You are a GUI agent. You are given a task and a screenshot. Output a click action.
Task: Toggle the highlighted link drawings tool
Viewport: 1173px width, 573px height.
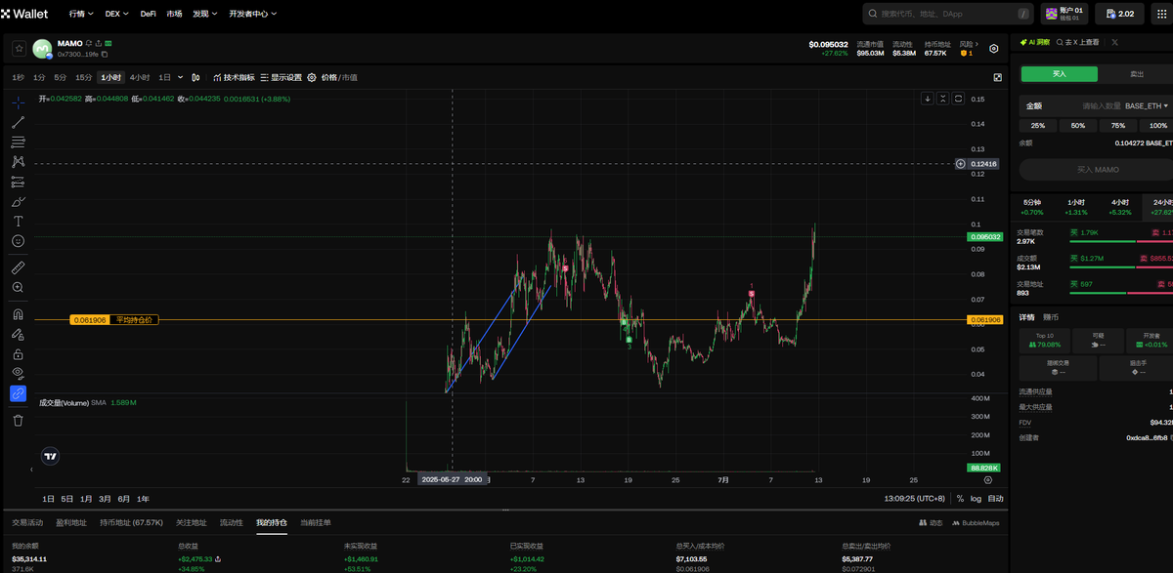(18, 394)
